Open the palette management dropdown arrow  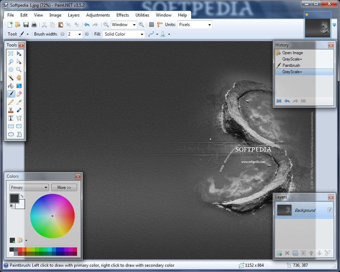26,240
